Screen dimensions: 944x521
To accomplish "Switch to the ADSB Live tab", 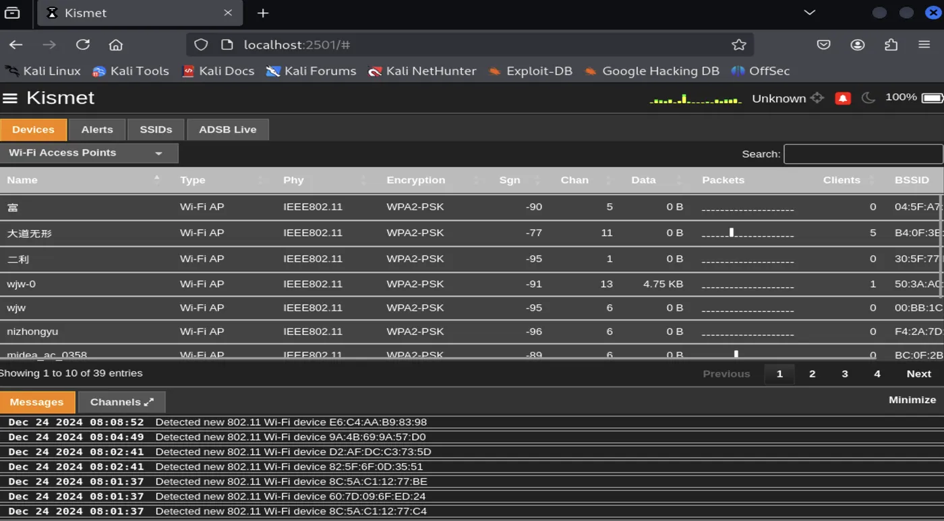I will click(227, 129).
